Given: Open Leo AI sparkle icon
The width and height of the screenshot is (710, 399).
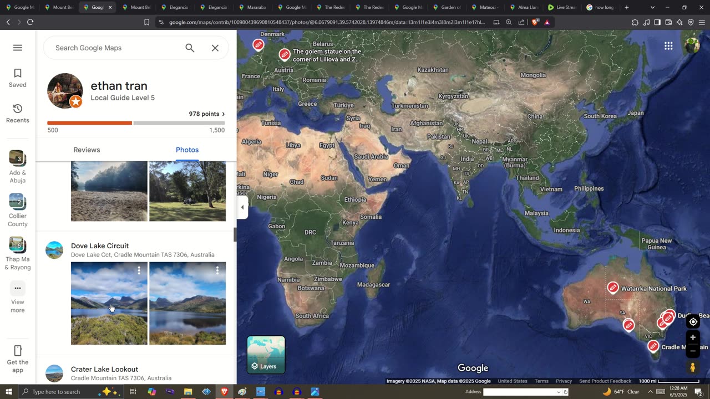Looking at the screenshot, I should [679, 22].
